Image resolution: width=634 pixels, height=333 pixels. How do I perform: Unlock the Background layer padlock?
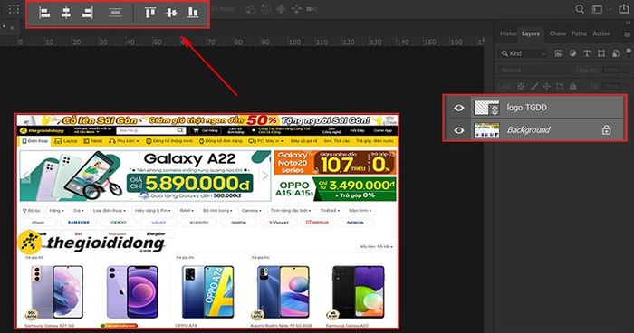coord(606,129)
